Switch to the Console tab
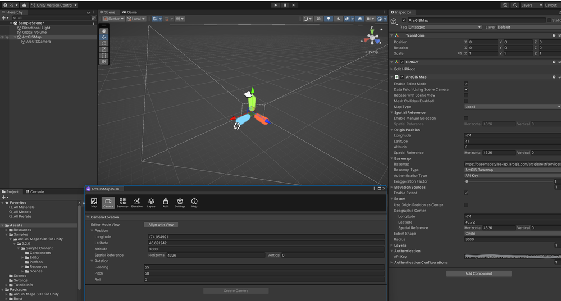561x301 pixels. 35,192
